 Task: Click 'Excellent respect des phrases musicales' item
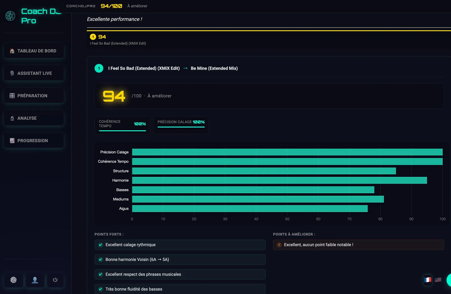[x=180, y=274]
